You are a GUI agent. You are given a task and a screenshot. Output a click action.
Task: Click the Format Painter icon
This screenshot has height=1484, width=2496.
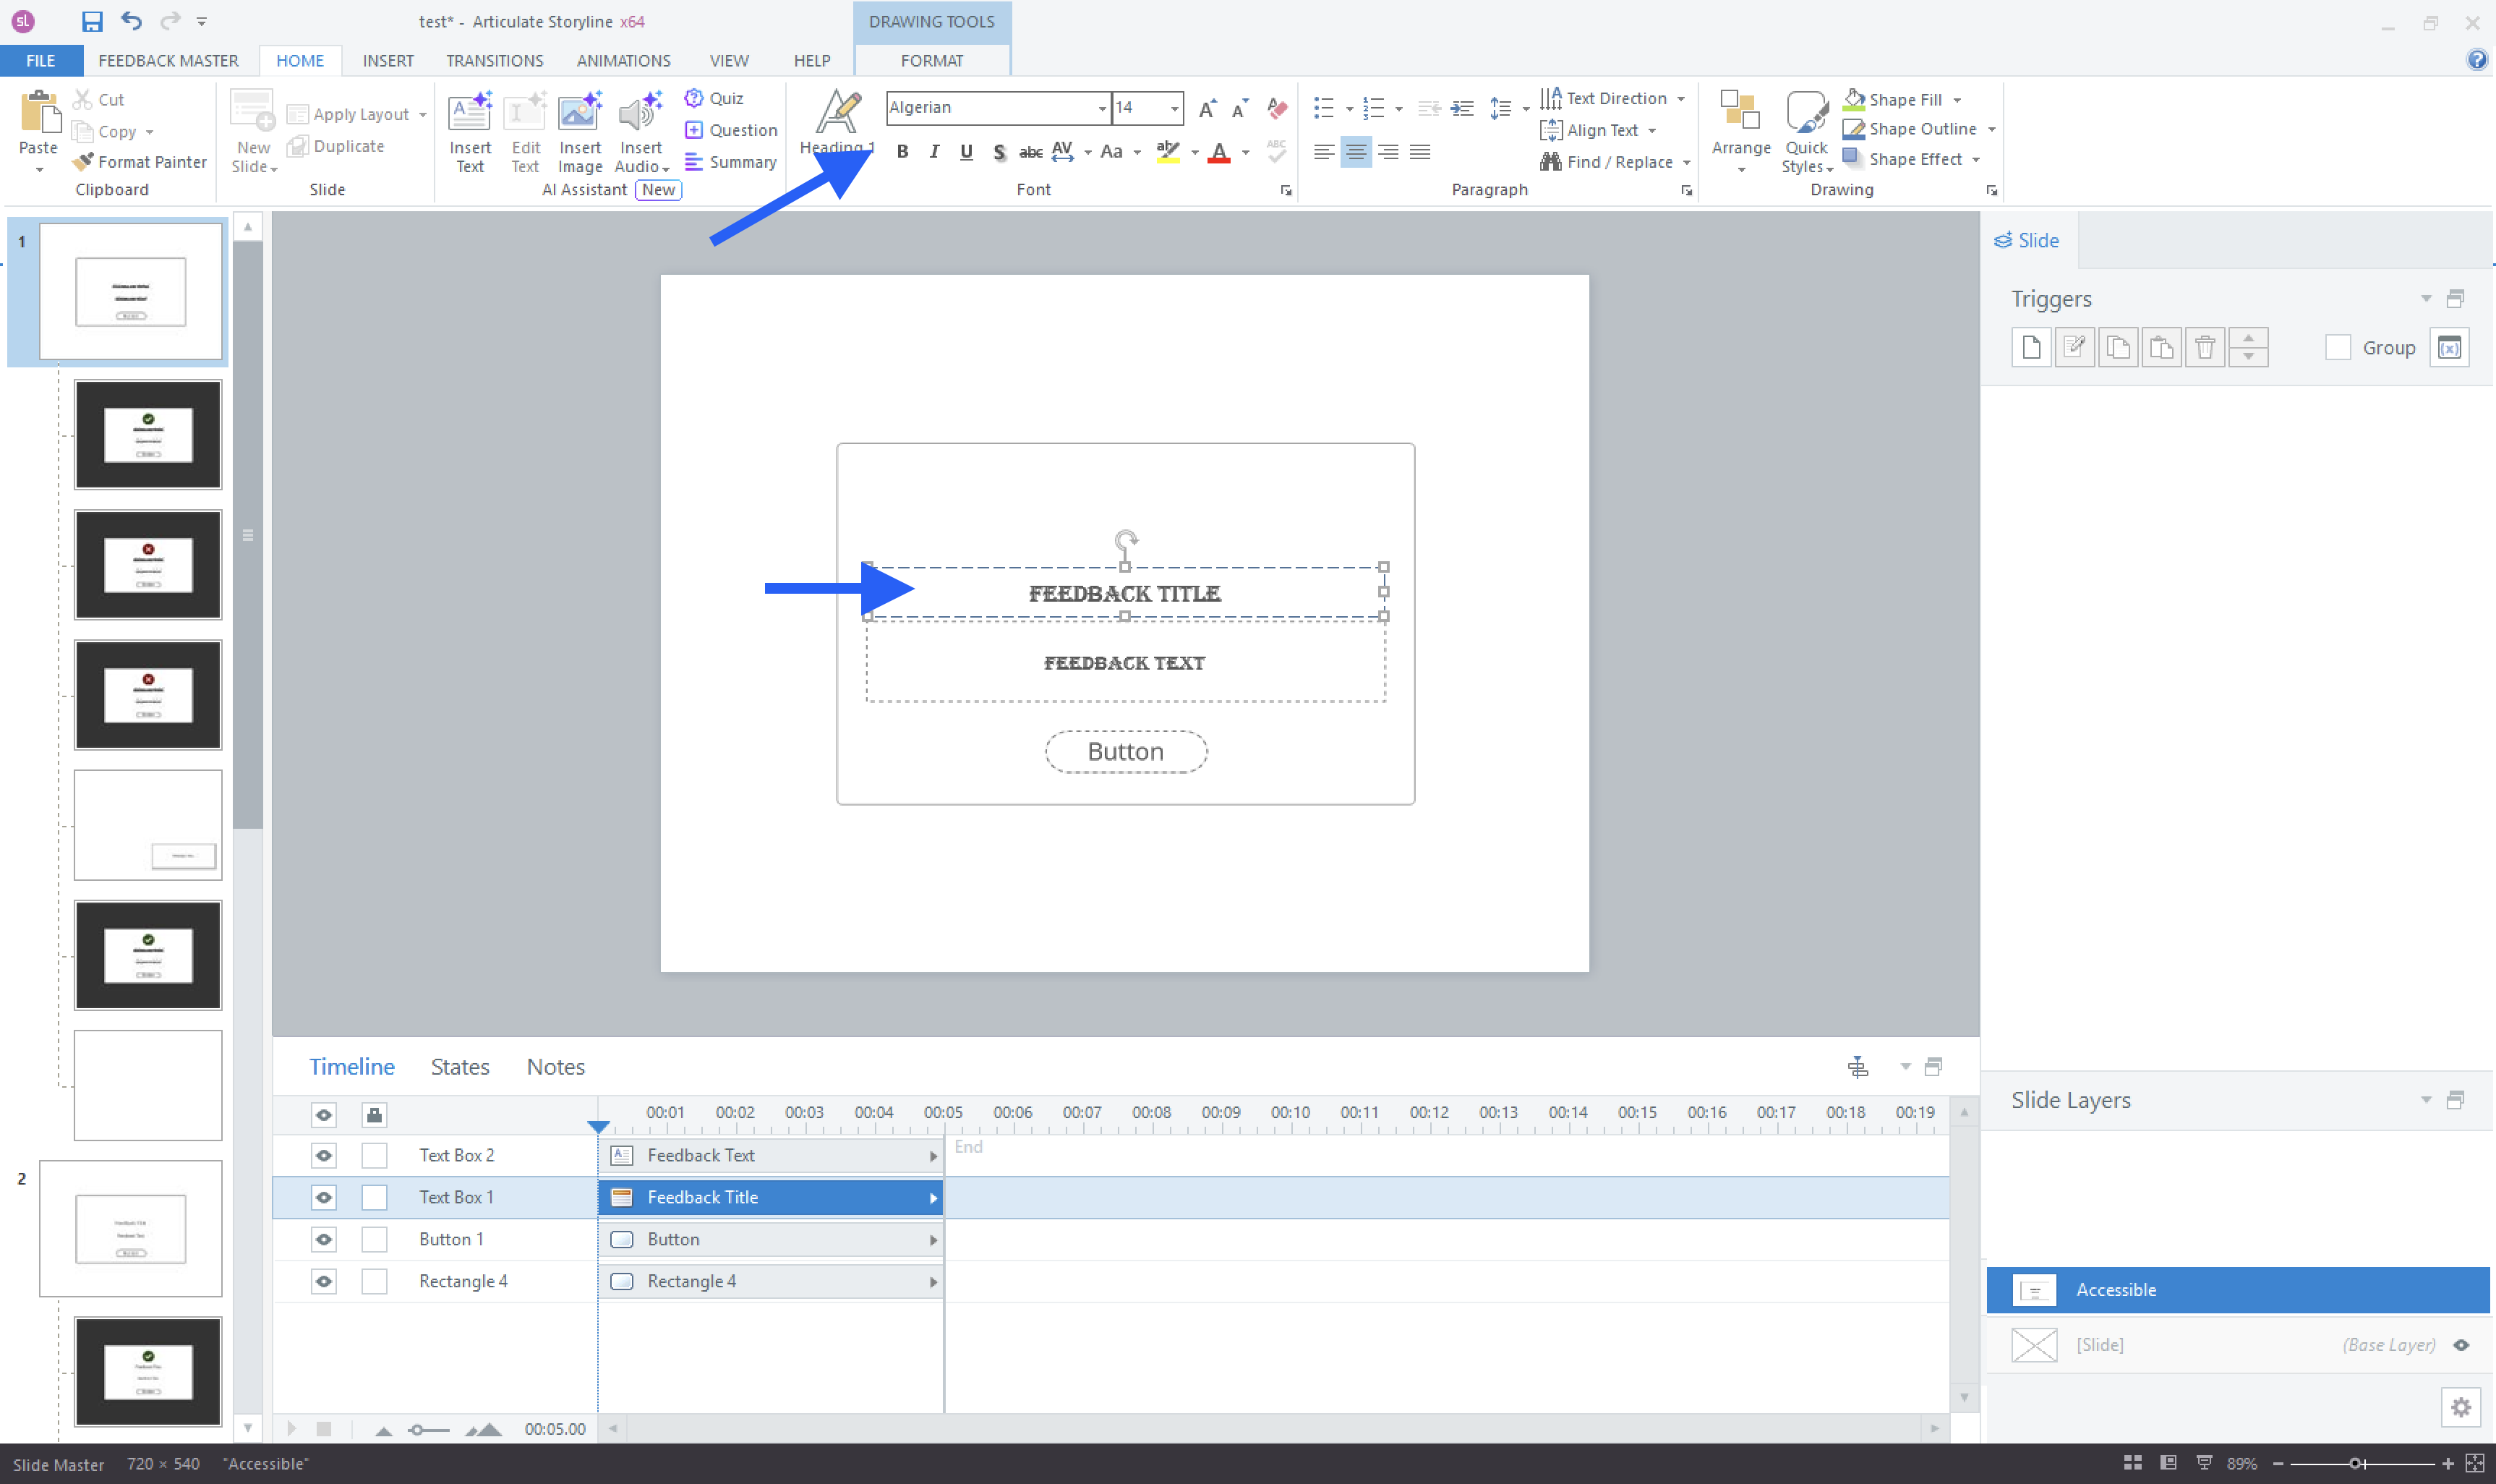(x=84, y=161)
